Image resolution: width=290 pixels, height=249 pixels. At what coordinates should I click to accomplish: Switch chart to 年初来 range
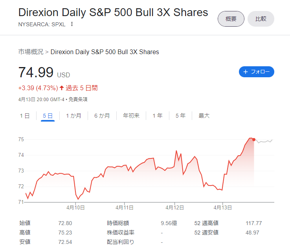click(x=131, y=116)
